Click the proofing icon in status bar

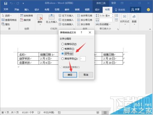click(39, 113)
